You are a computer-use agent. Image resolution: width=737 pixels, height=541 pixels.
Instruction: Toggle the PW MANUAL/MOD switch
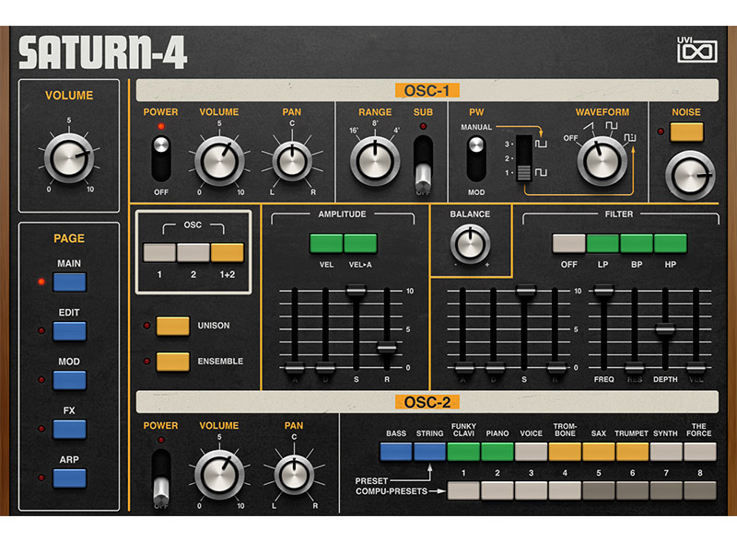[x=476, y=159]
